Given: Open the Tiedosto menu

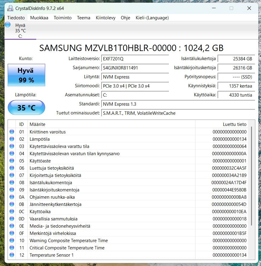Looking at the screenshot, I should (16, 18).
